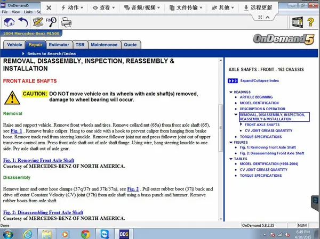The width and height of the screenshot is (320, 239).
Task: Open the TeamViewer side panel tab
Action: [316, 202]
